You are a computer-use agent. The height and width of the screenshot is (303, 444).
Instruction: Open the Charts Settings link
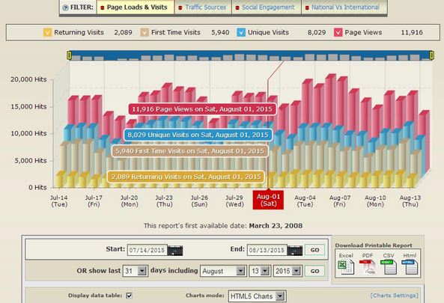[394, 296]
